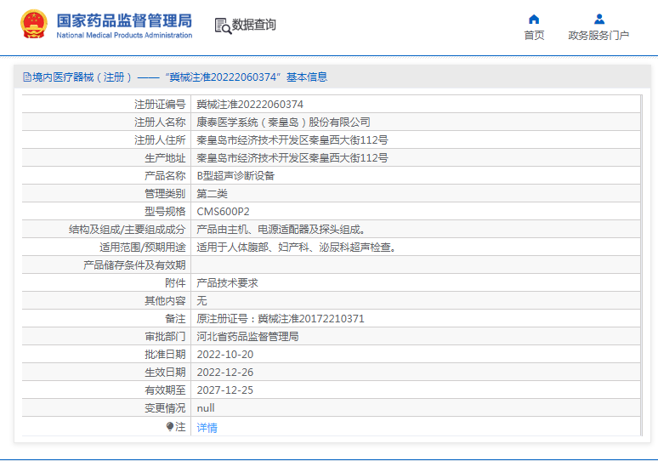The height and width of the screenshot is (461, 658).
Task: Click the national emblem logo
Action: (x=34, y=24)
